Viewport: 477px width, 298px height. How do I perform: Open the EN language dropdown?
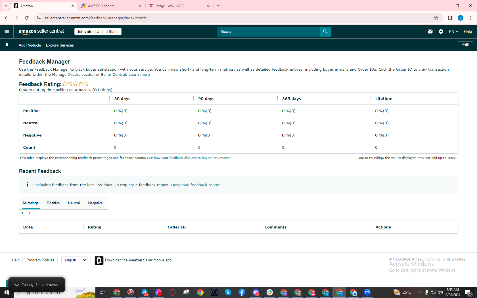tap(453, 32)
